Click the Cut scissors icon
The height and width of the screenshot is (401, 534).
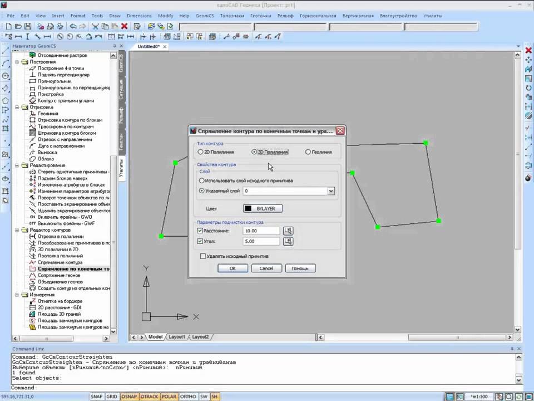(x=96, y=26)
